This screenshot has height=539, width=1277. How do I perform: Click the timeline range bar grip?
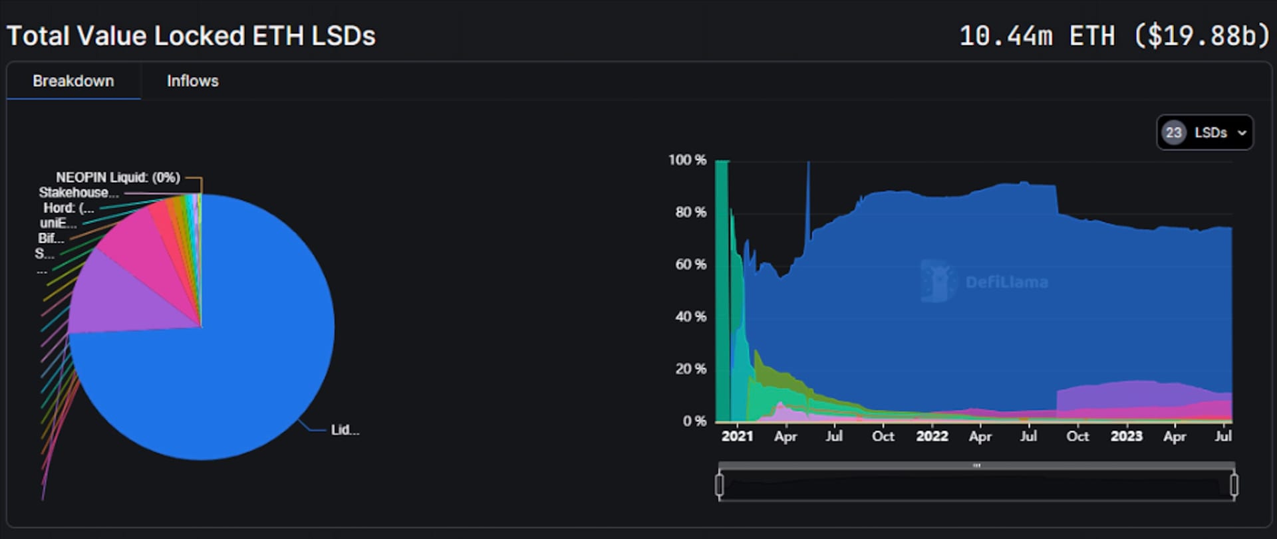pos(976,465)
